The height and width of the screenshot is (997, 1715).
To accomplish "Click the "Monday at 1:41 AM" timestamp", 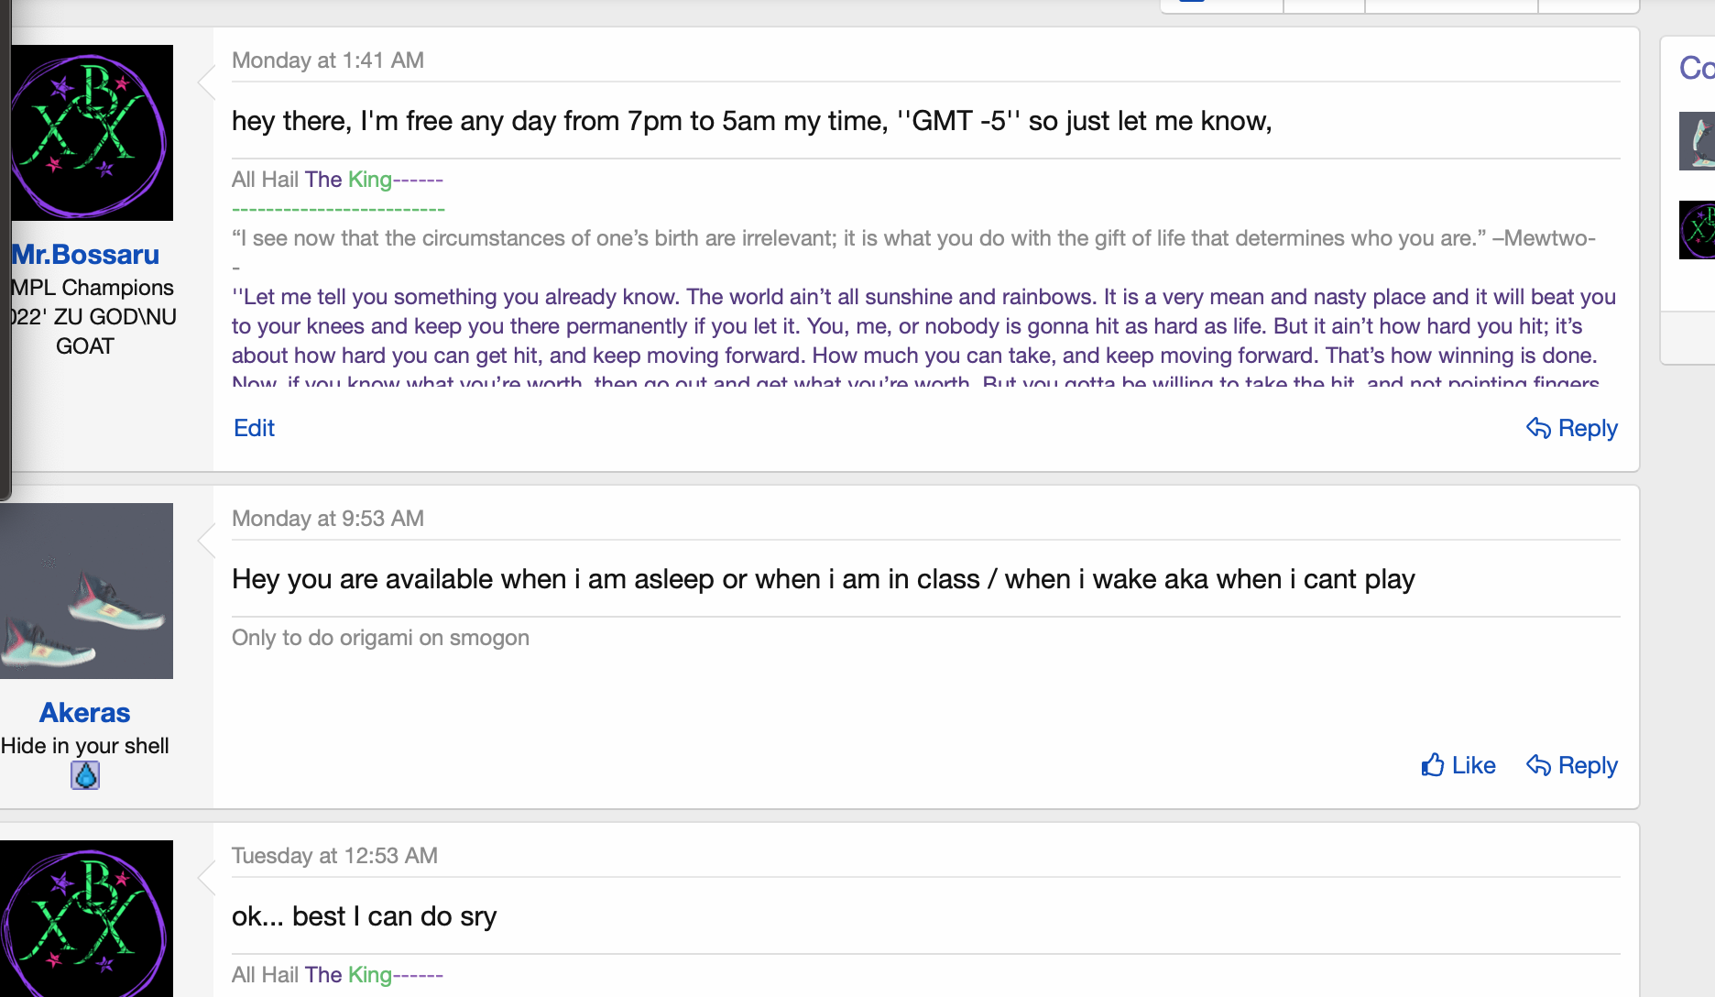I will (x=328, y=60).
